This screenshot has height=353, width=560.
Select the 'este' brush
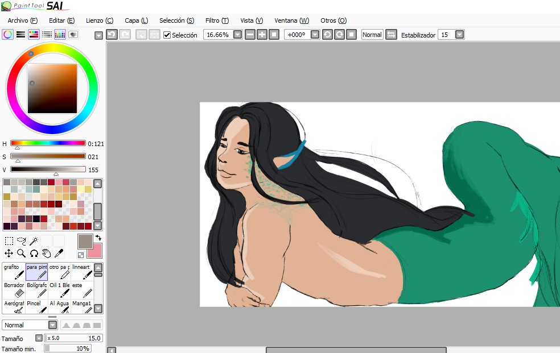click(x=82, y=290)
